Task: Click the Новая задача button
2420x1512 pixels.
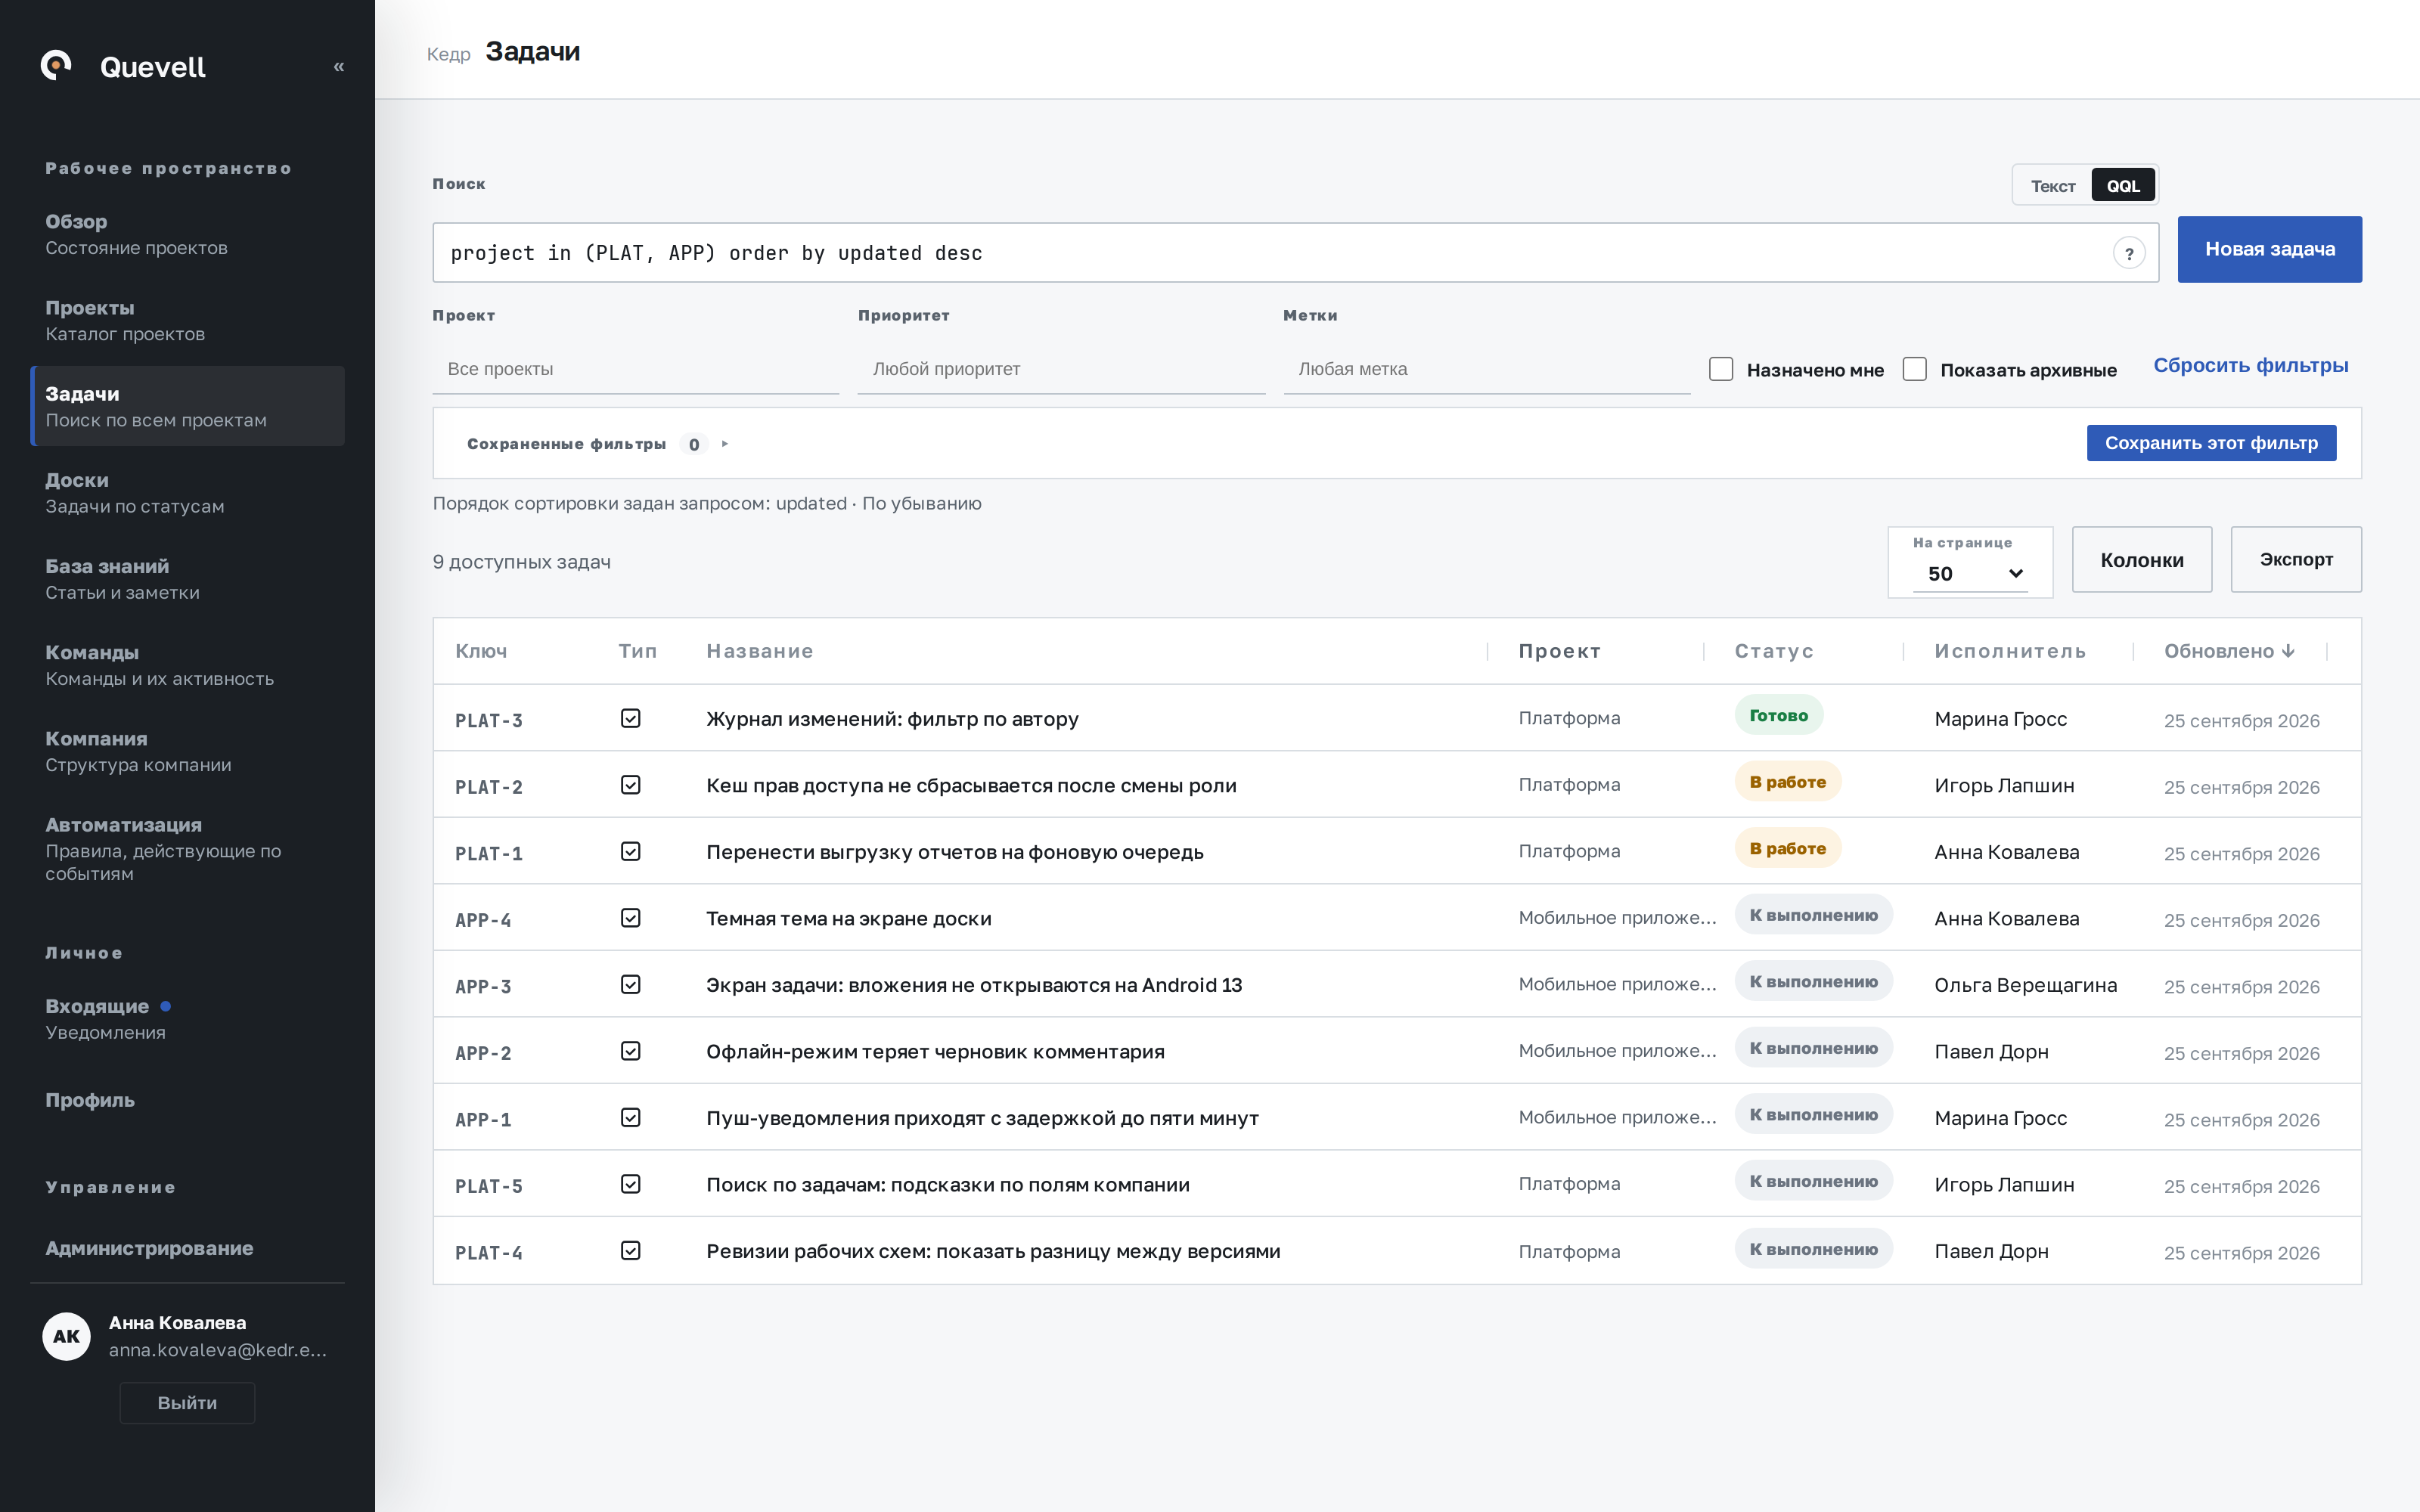Action: click(2270, 249)
